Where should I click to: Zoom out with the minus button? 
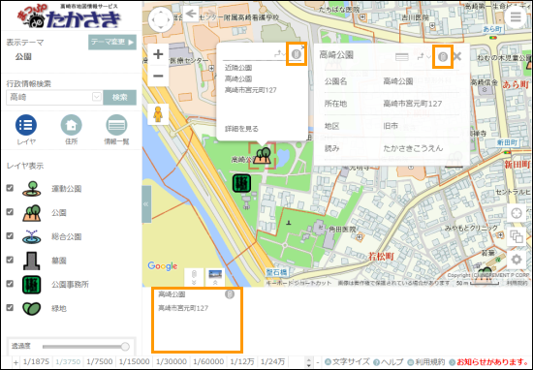click(x=158, y=76)
